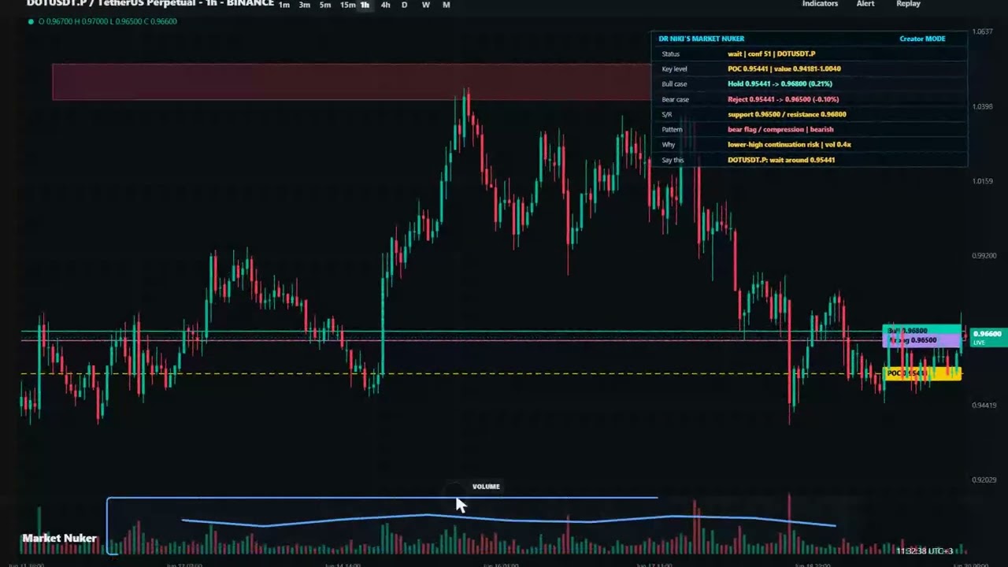The width and height of the screenshot is (1008, 567).
Task: Click the S/R support 0.96500 value
Action: [787, 114]
